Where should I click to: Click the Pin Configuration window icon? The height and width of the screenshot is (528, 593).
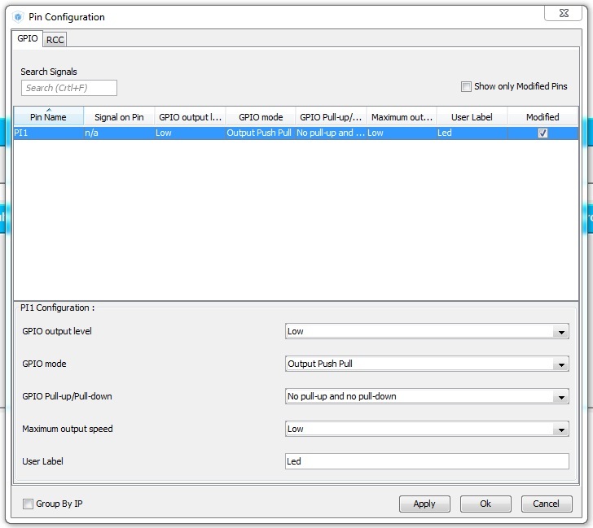point(18,17)
